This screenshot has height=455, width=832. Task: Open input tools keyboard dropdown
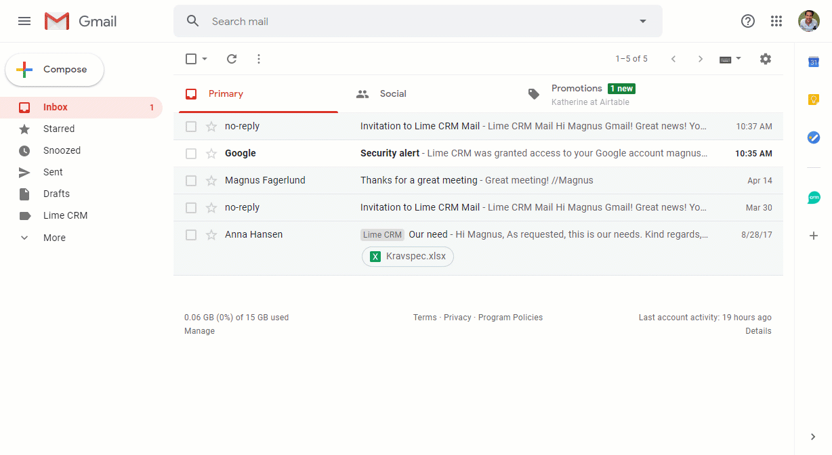730,59
